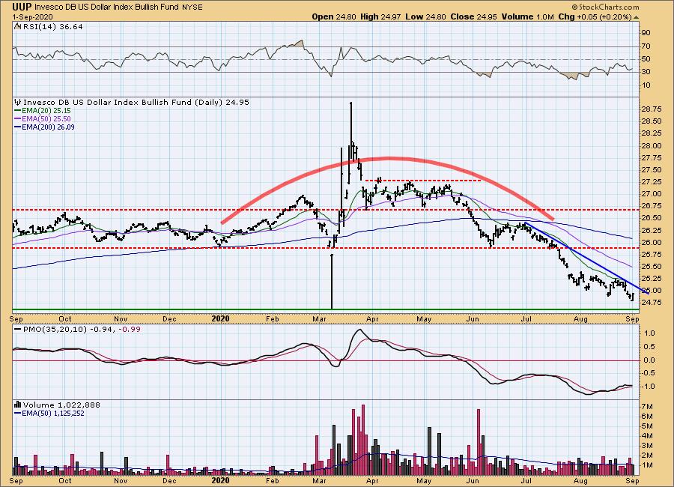
Task: Click the '7M' volume axis label
Action: pyautogui.click(x=647, y=407)
